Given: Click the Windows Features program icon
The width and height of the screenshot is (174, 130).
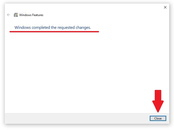Looking at the screenshot, I should coord(16,15).
